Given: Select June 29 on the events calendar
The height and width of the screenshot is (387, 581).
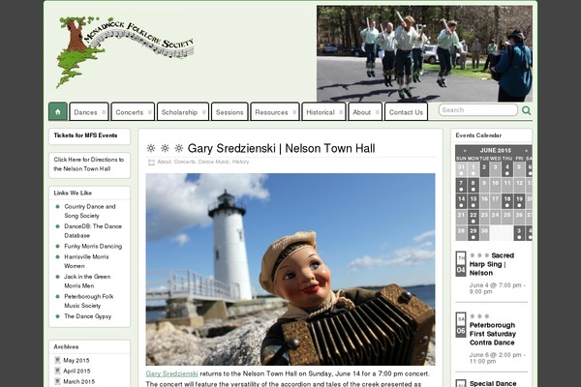Looking at the screenshot, I should (474, 232).
